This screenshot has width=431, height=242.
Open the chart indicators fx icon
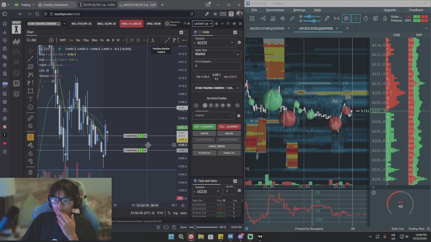point(153,40)
